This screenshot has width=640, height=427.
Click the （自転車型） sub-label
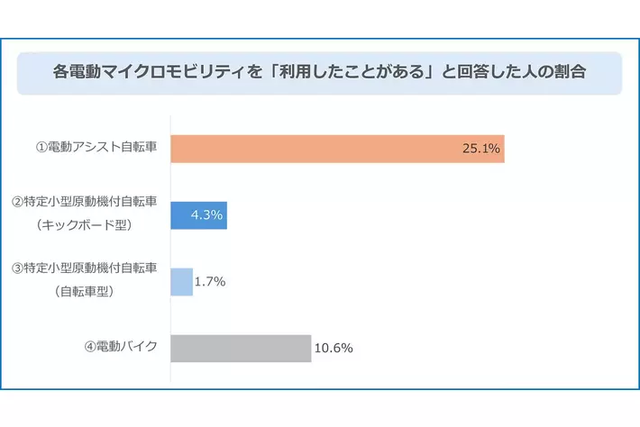[x=85, y=292]
